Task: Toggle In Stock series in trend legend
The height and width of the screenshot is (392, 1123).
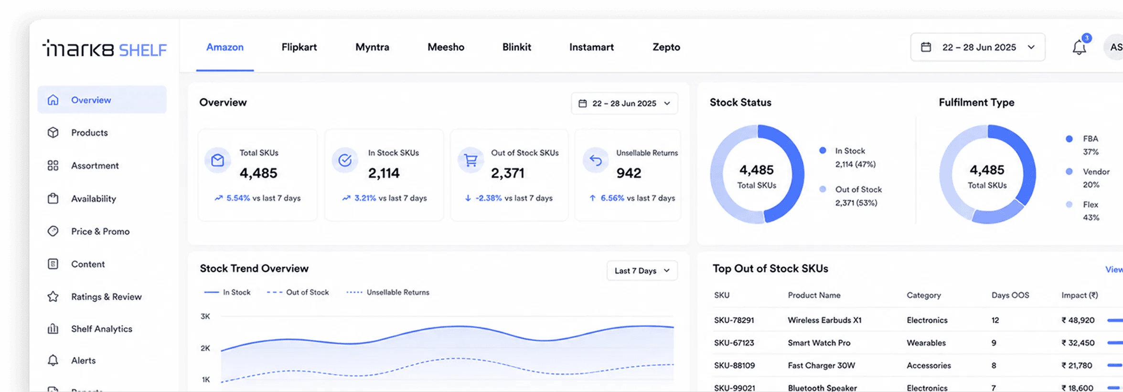Action: 227,292
